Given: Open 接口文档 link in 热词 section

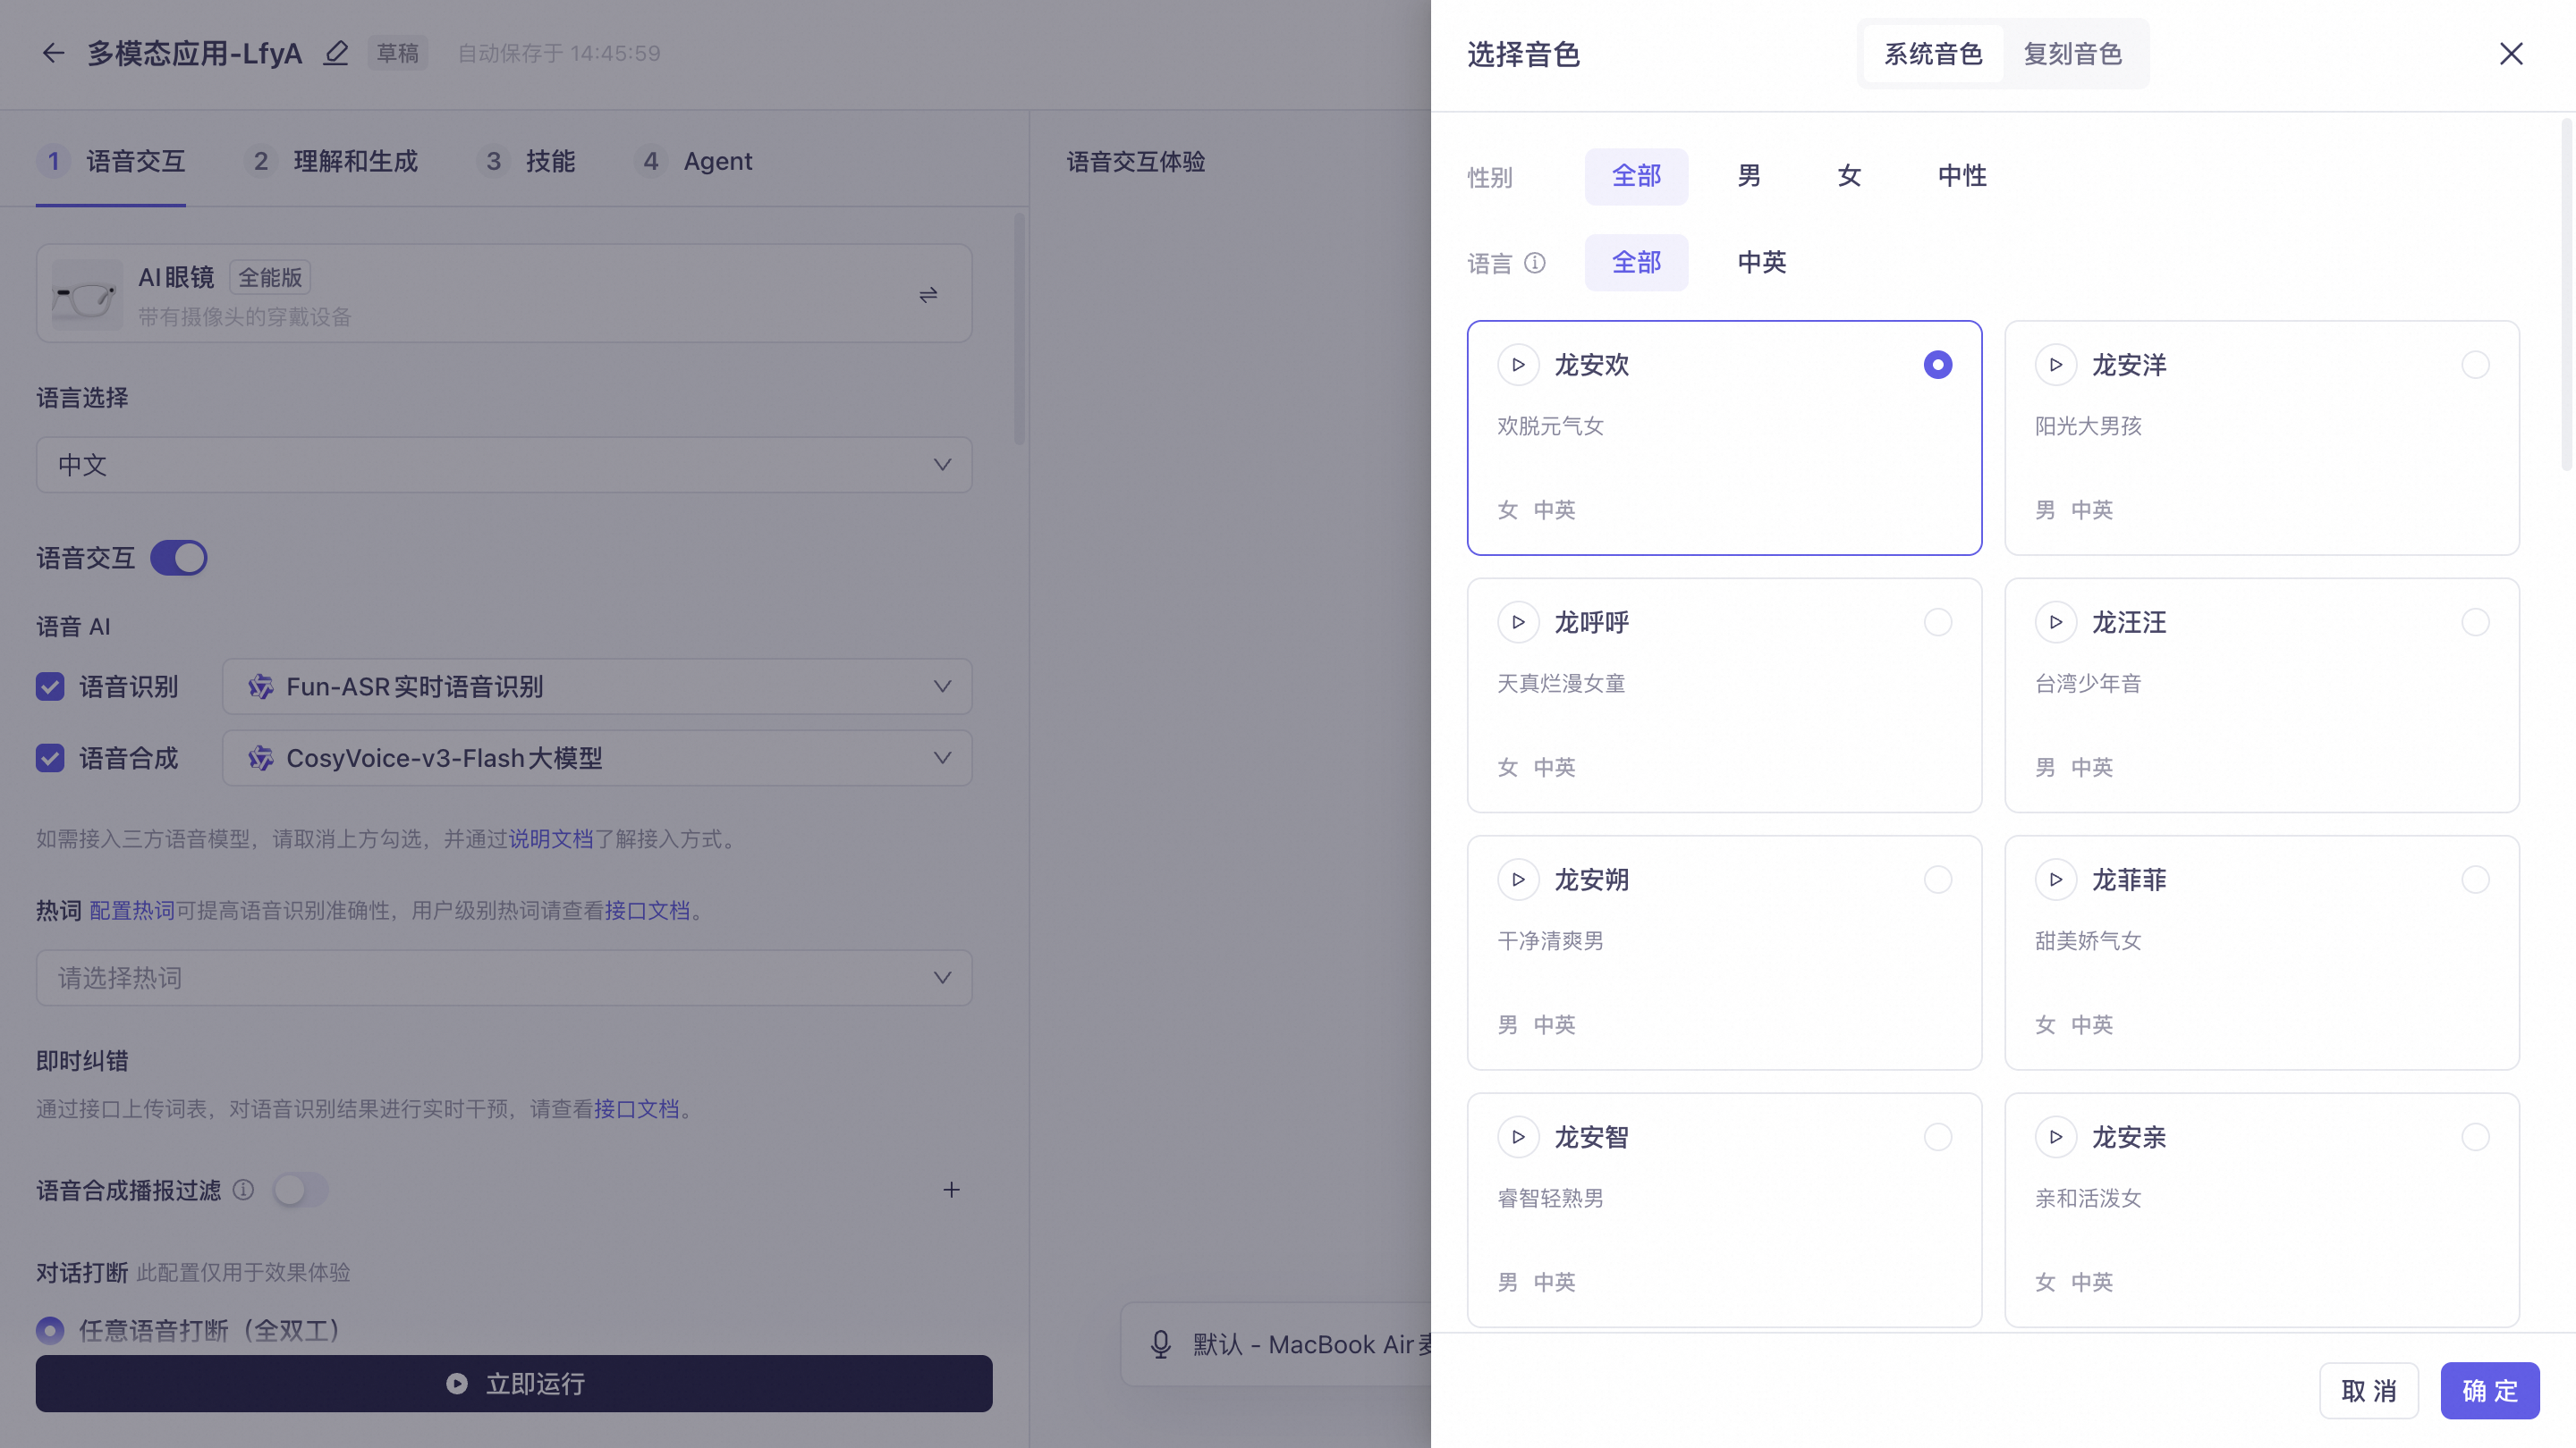Looking at the screenshot, I should 647,911.
